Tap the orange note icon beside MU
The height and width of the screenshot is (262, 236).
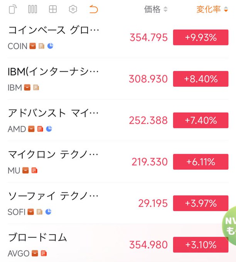tap(34, 170)
